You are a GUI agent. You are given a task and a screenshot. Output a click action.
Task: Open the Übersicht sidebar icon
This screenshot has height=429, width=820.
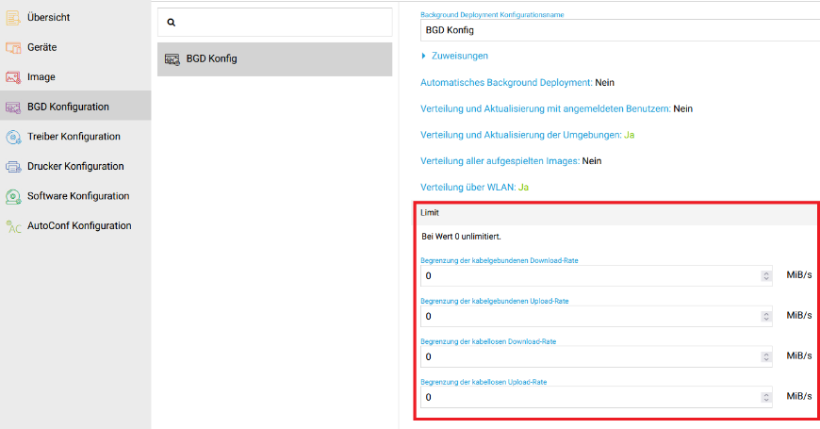click(x=13, y=18)
